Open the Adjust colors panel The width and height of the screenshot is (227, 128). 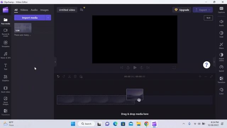pos(221,57)
